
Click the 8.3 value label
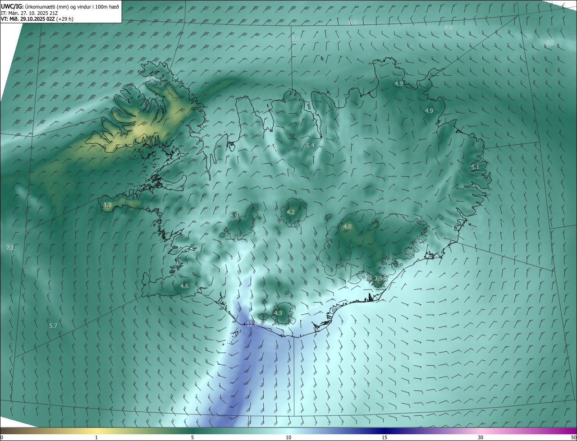click(550, 42)
